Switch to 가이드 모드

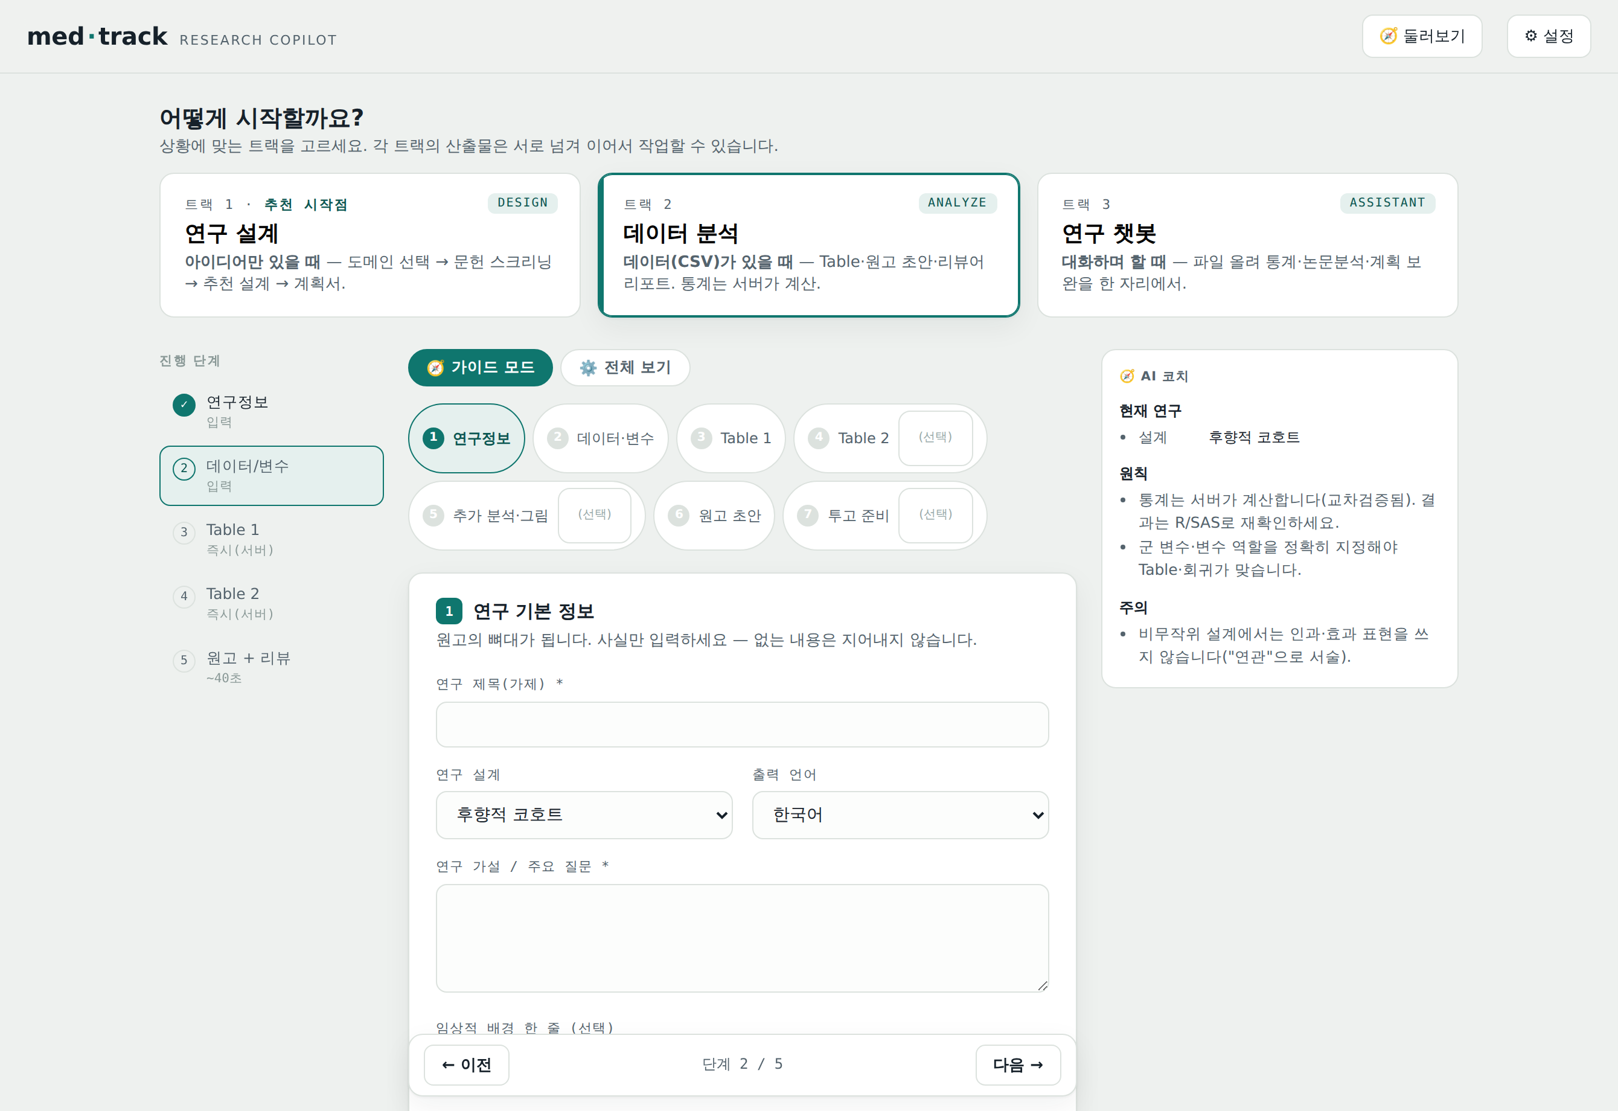(x=481, y=368)
